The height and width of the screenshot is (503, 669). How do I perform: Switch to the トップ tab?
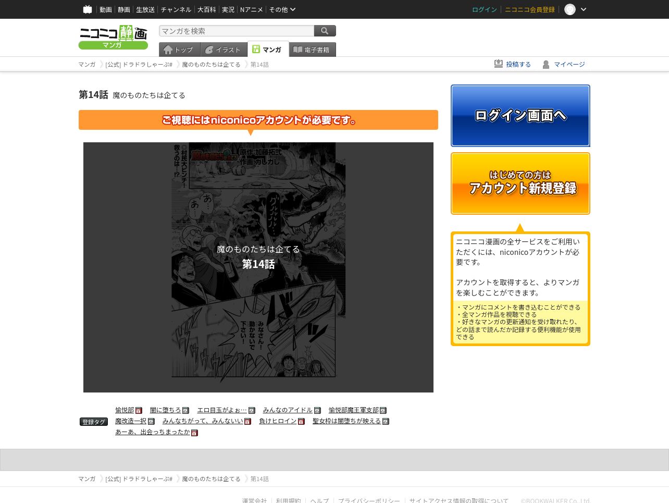pos(179,50)
